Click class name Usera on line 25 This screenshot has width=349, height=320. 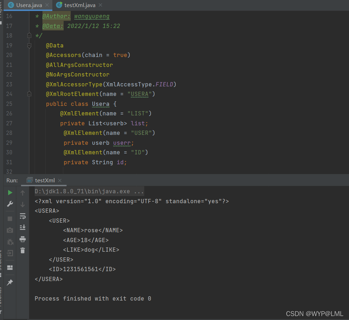coord(101,104)
